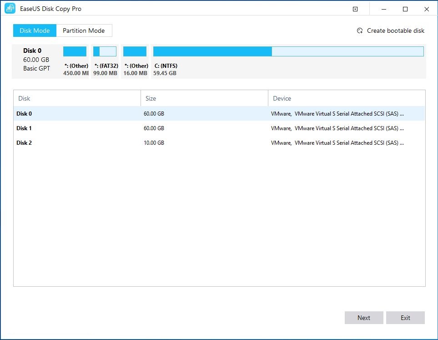
Task: Click Disk 0's 60.00 GB size cell in table
Action: pos(154,113)
